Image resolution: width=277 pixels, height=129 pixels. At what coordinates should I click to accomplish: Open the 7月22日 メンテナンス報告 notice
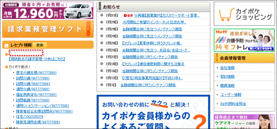point(150,57)
